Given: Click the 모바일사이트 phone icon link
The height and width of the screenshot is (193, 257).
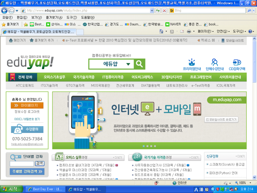Looking at the screenshot, I should click(232, 41).
